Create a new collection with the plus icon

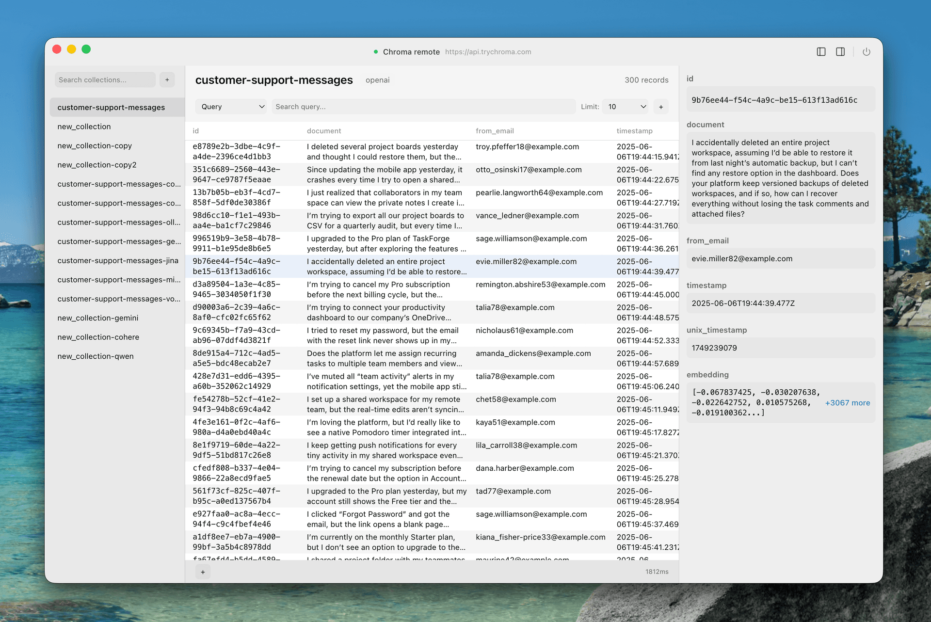[x=167, y=80]
